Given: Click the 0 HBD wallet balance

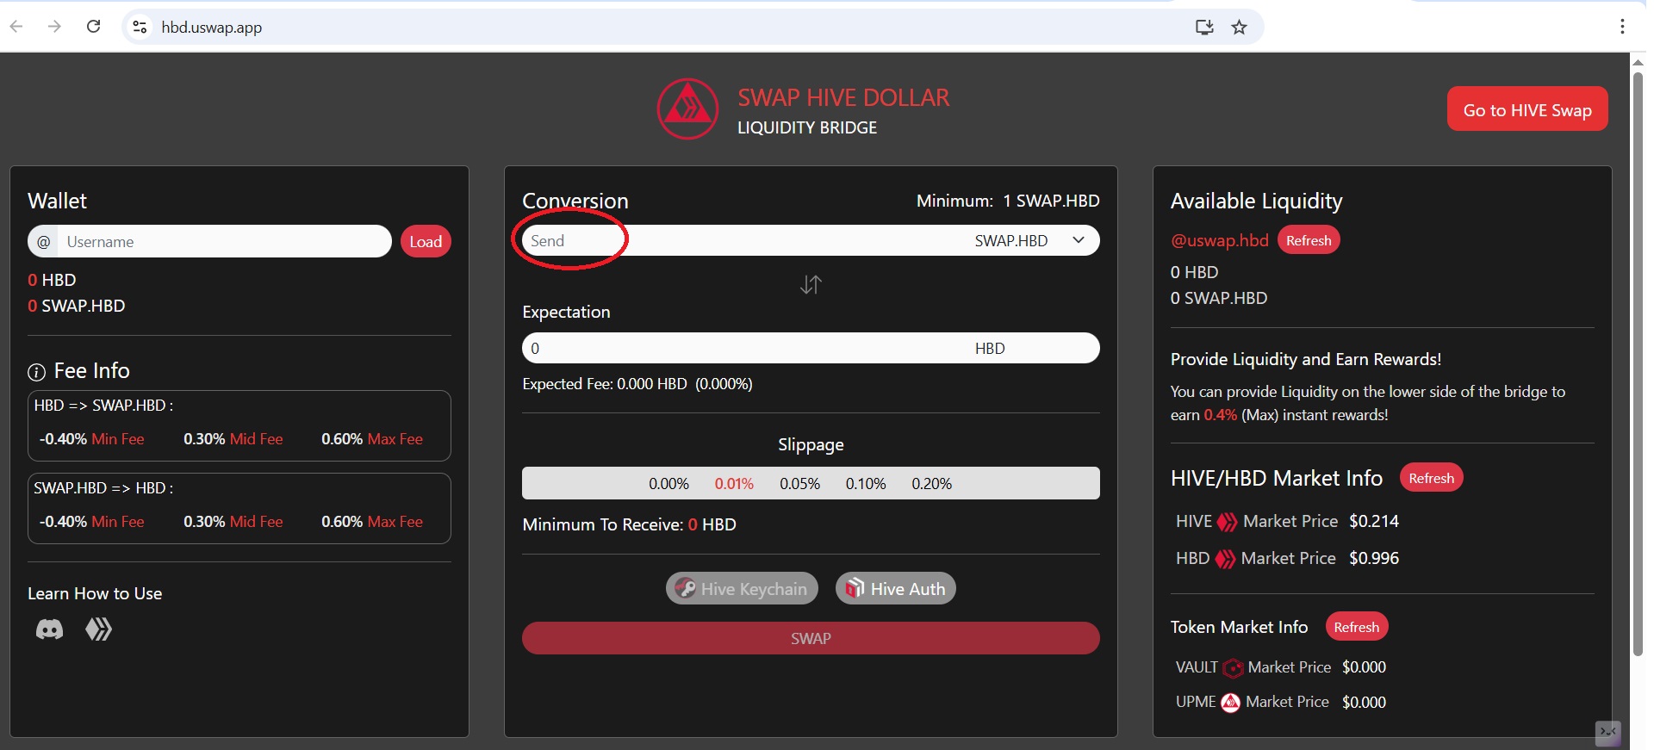Looking at the screenshot, I should click(52, 280).
